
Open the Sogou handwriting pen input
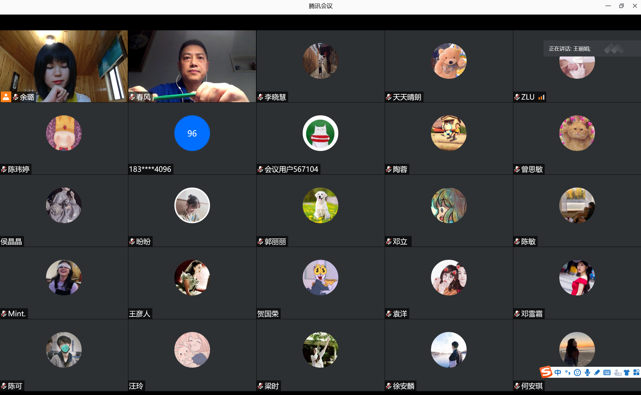point(597,372)
